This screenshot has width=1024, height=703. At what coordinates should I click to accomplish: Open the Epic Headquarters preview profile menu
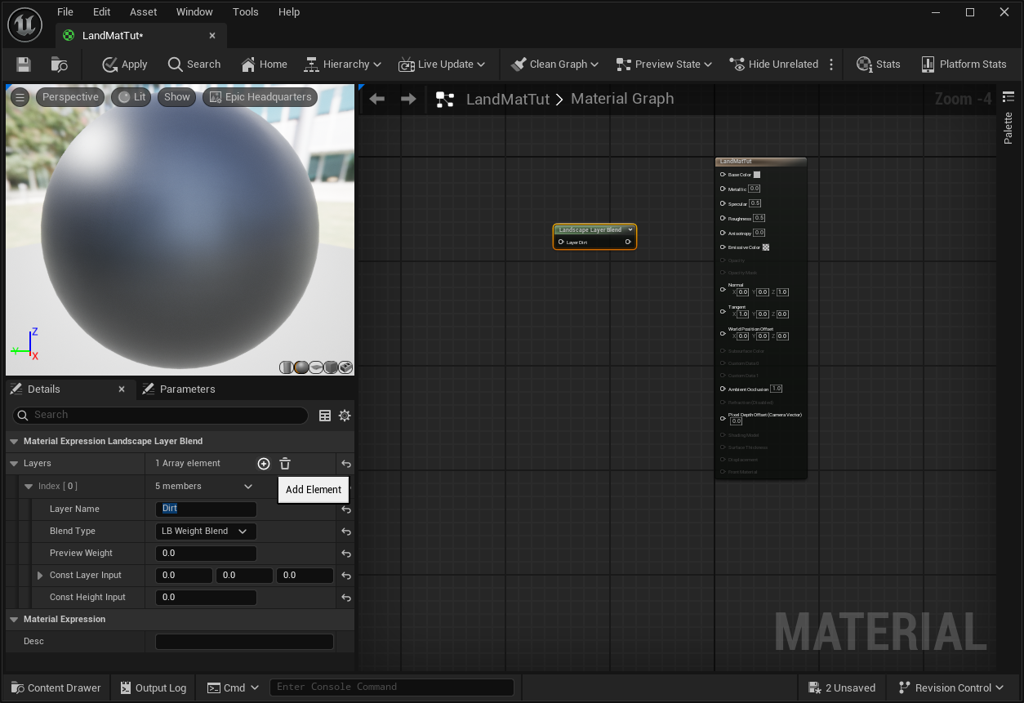[x=260, y=97]
